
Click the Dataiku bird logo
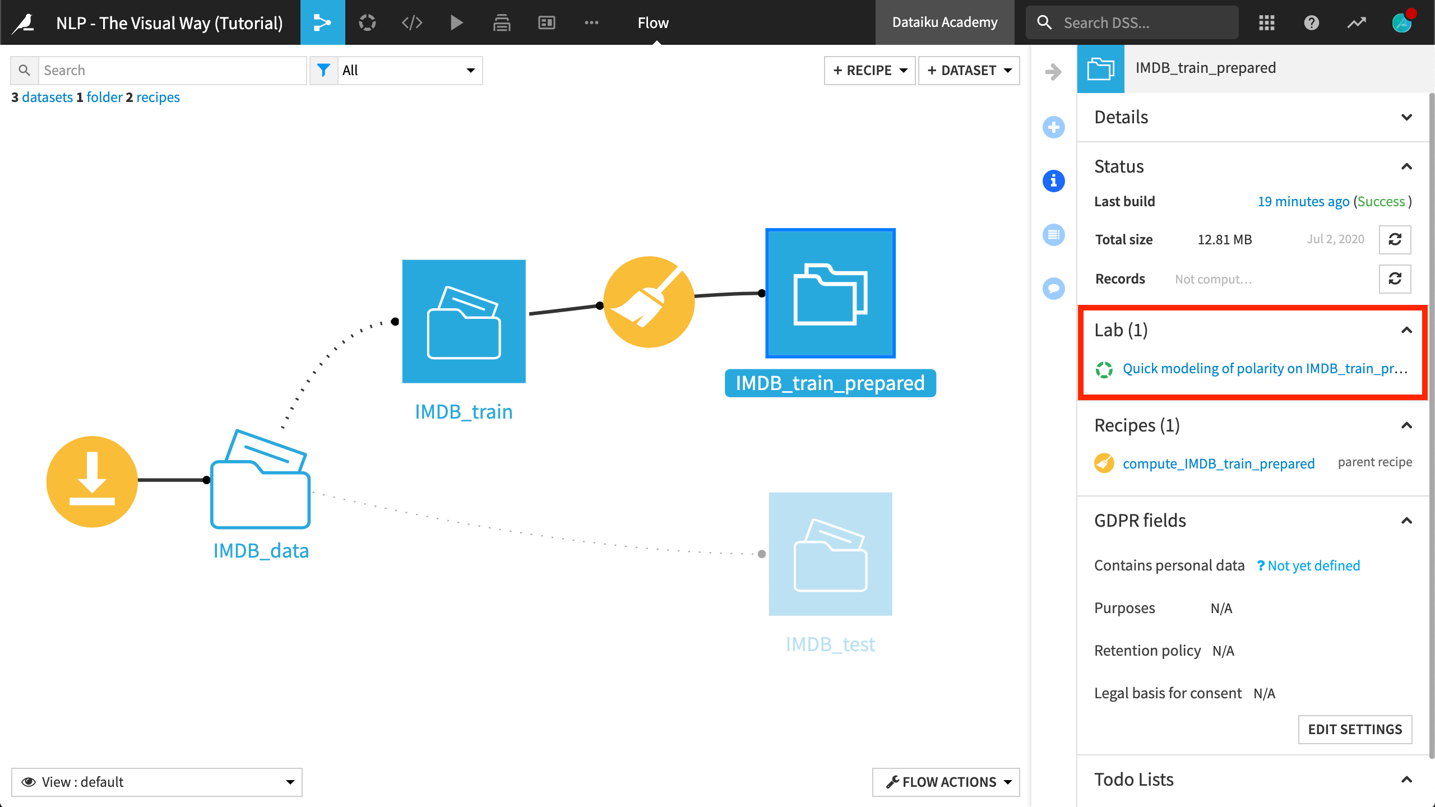(24, 22)
